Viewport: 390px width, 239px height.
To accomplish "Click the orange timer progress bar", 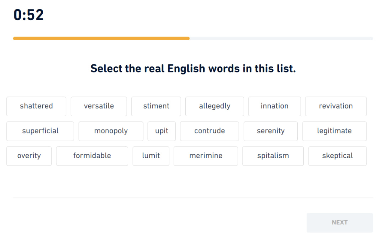I will [x=102, y=39].
